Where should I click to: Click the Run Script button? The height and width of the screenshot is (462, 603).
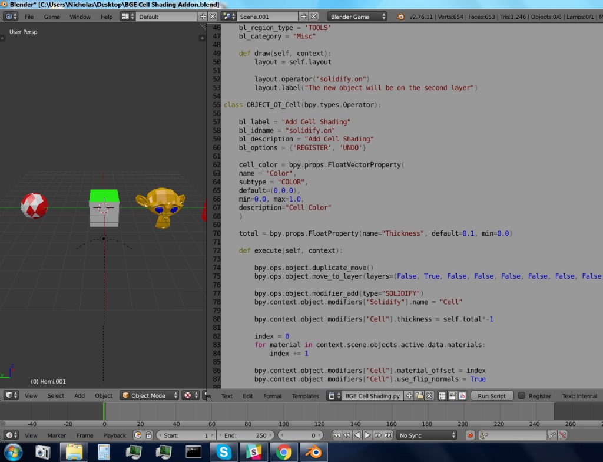coord(492,396)
